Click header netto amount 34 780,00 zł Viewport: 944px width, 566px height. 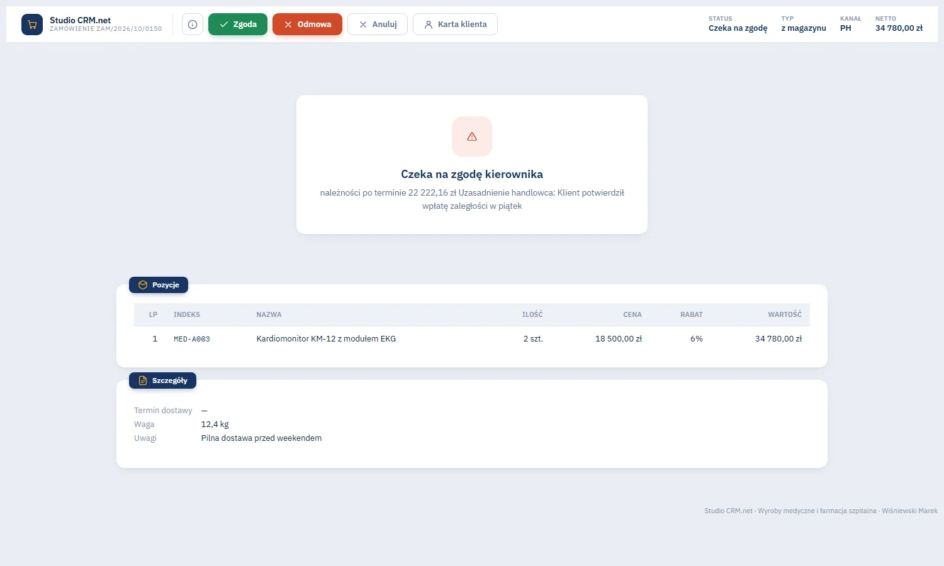pos(899,28)
